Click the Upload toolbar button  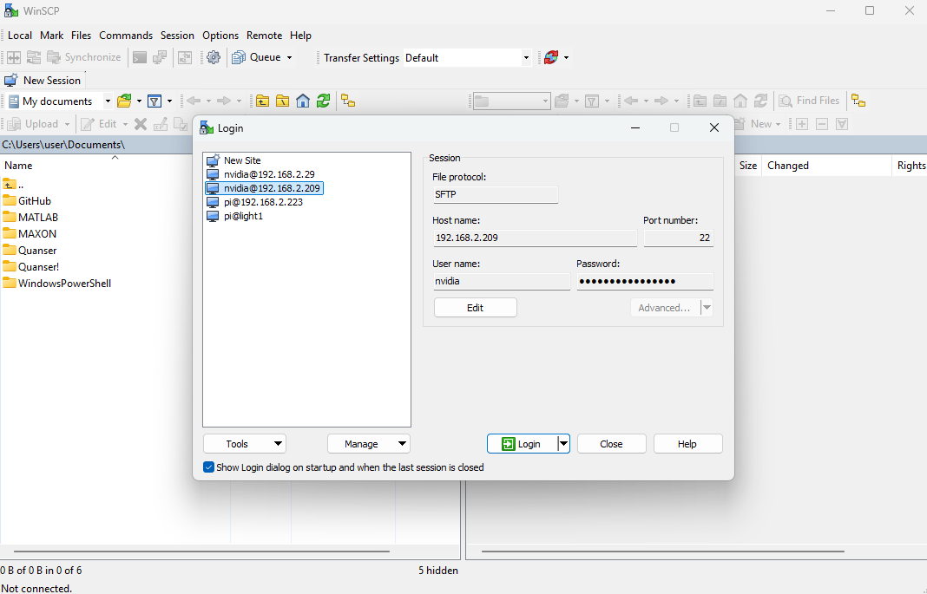(33, 124)
